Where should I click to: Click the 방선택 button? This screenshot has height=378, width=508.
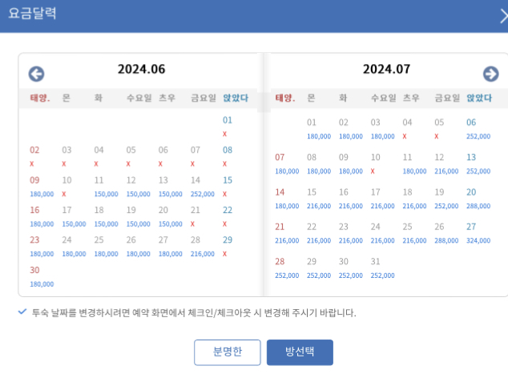tap(300, 352)
